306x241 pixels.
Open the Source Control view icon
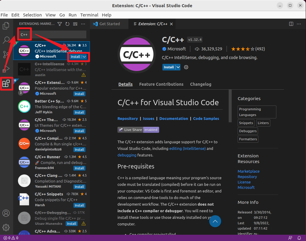click(6, 55)
